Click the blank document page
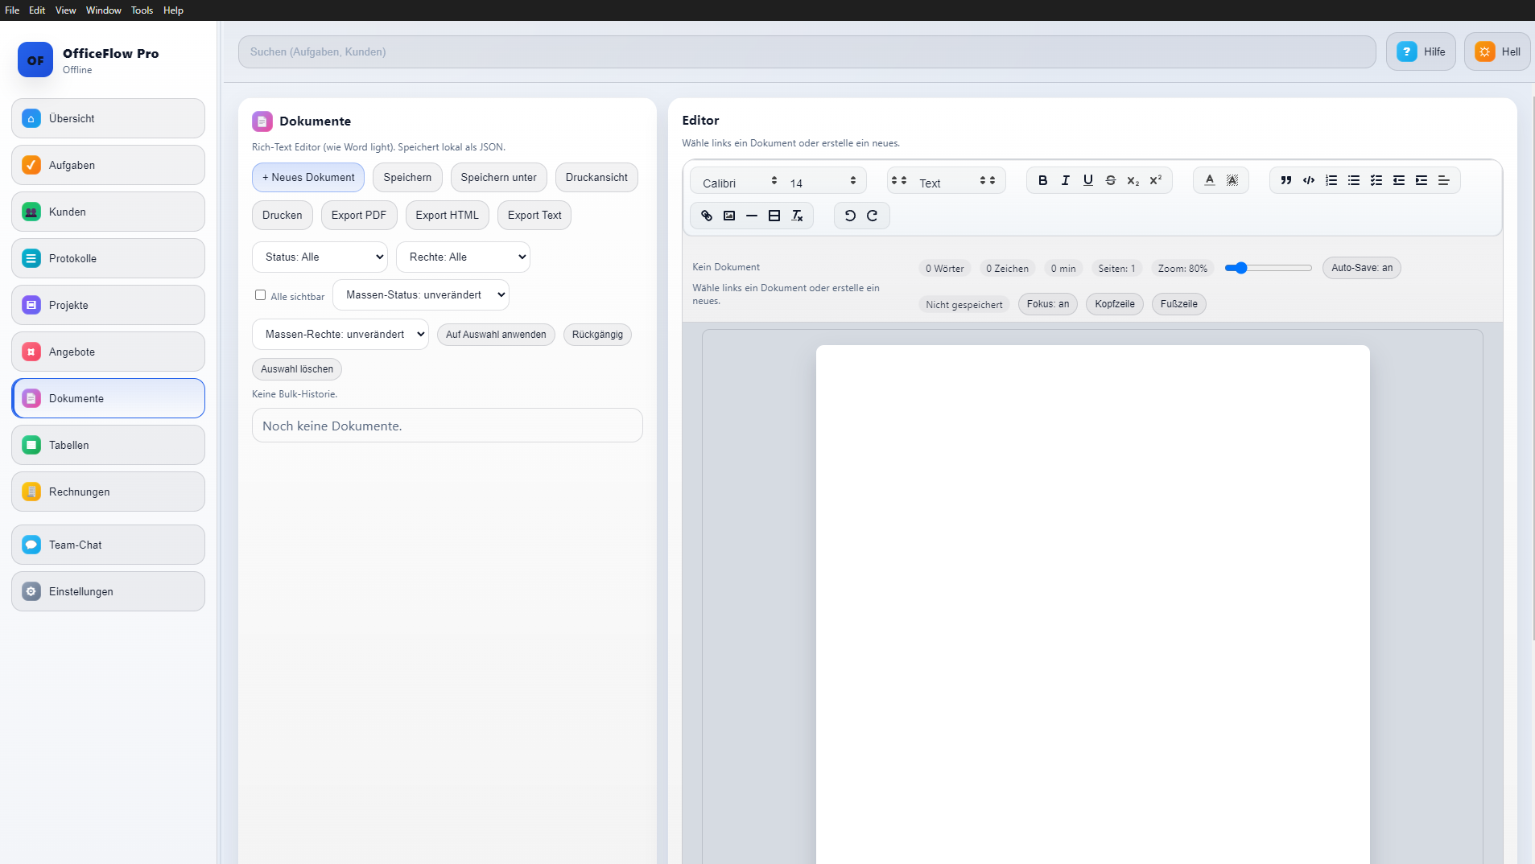 tap(1092, 603)
